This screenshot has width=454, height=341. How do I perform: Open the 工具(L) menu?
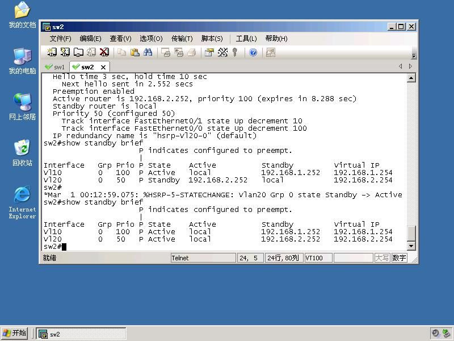point(246,39)
